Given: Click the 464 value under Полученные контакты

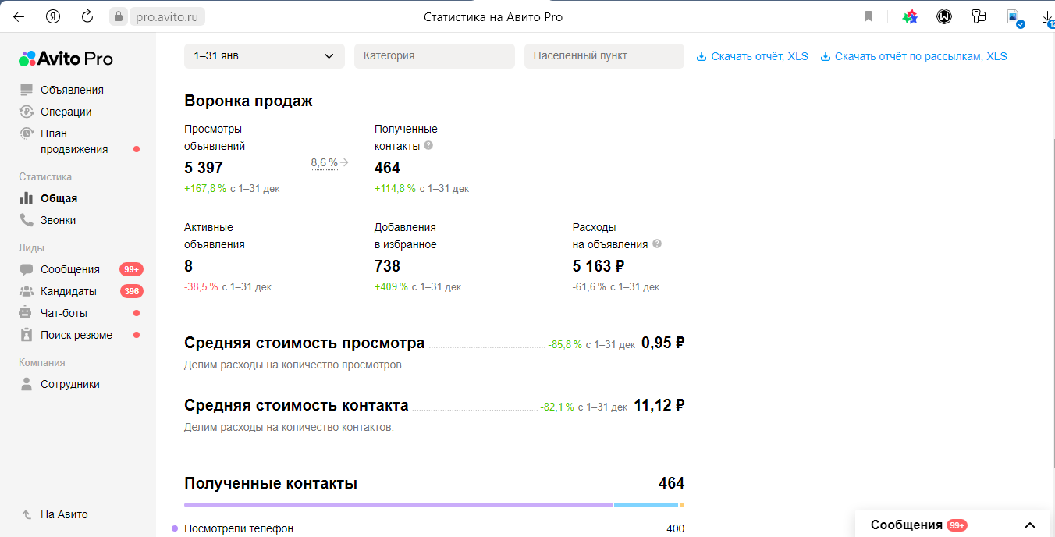Looking at the screenshot, I should coord(387,168).
